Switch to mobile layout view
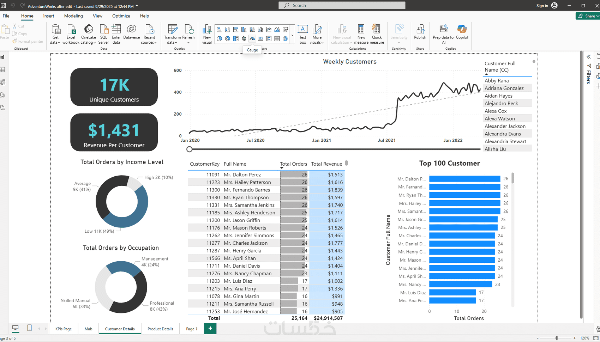Image resolution: width=600 pixels, height=342 pixels. (x=29, y=328)
